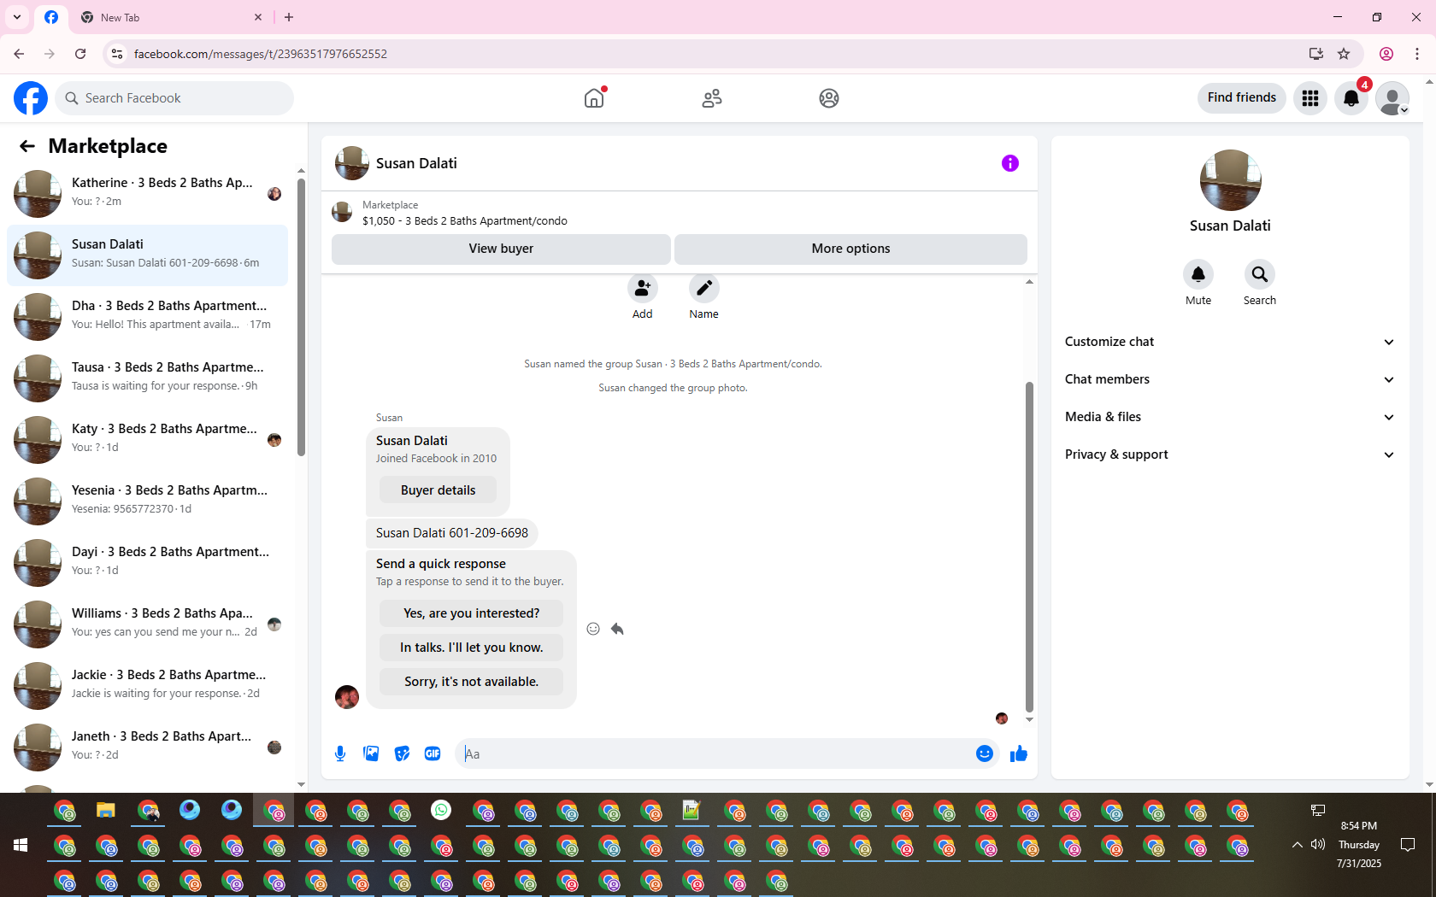Open the notifications bell

pyautogui.click(x=1351, y=98)
